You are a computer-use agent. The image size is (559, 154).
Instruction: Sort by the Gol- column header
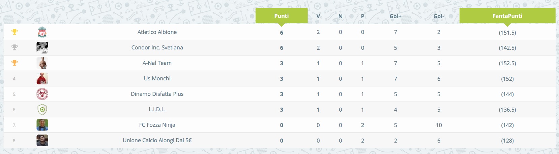(x=439, y=16)
